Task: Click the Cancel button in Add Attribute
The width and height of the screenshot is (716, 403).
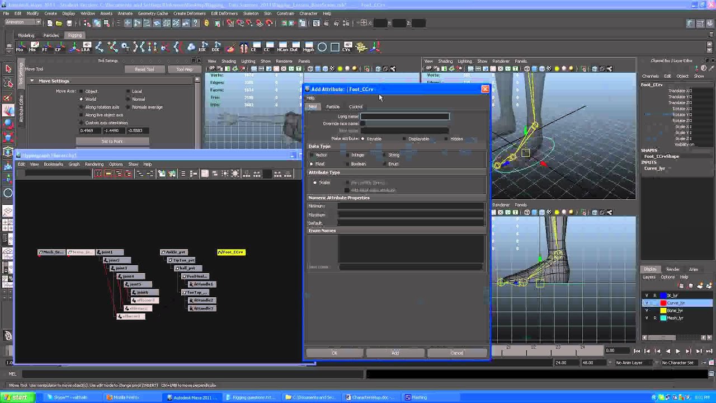Action: click(x=456, y=353)
